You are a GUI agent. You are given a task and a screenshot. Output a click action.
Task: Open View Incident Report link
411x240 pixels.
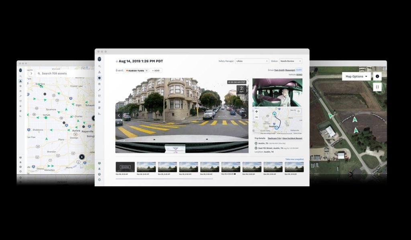(293, 138)
